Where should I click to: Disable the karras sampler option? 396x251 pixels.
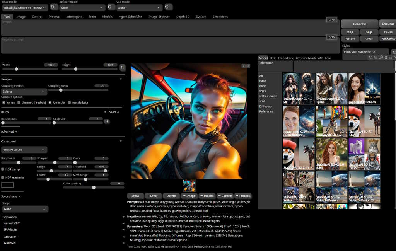pyautogui.click(x=4, y=102)
